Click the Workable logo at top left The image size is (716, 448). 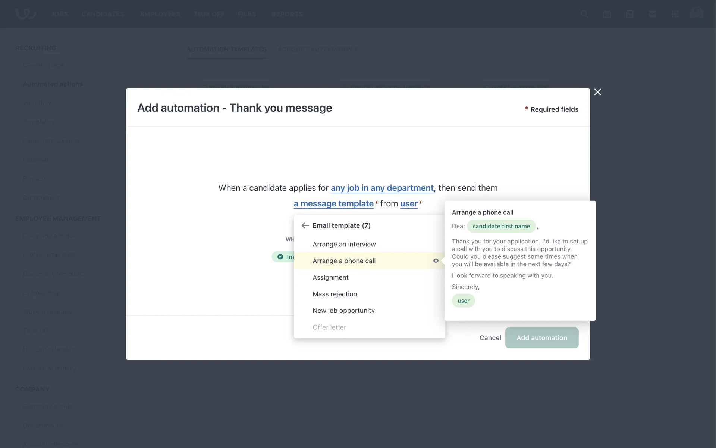pyautogui.click(x=25, y=13)
